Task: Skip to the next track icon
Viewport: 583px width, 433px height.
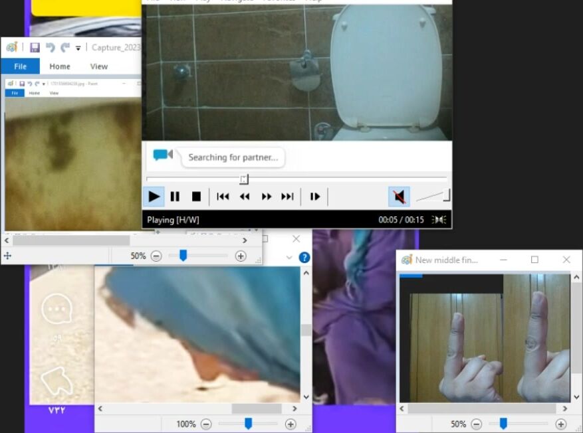Action: click(287, 197)
